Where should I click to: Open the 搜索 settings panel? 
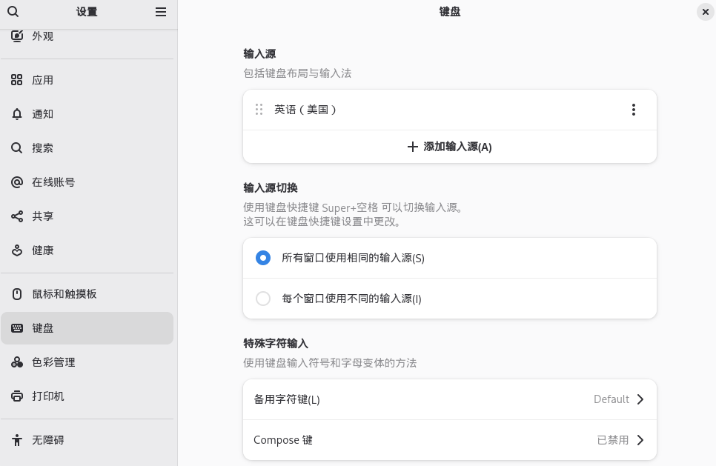43,148
